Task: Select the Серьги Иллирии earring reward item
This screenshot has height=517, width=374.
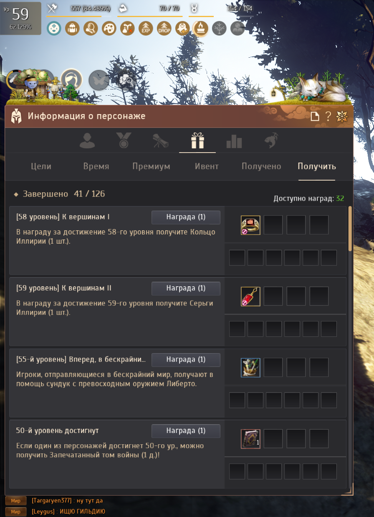Action: pos(250,297)
